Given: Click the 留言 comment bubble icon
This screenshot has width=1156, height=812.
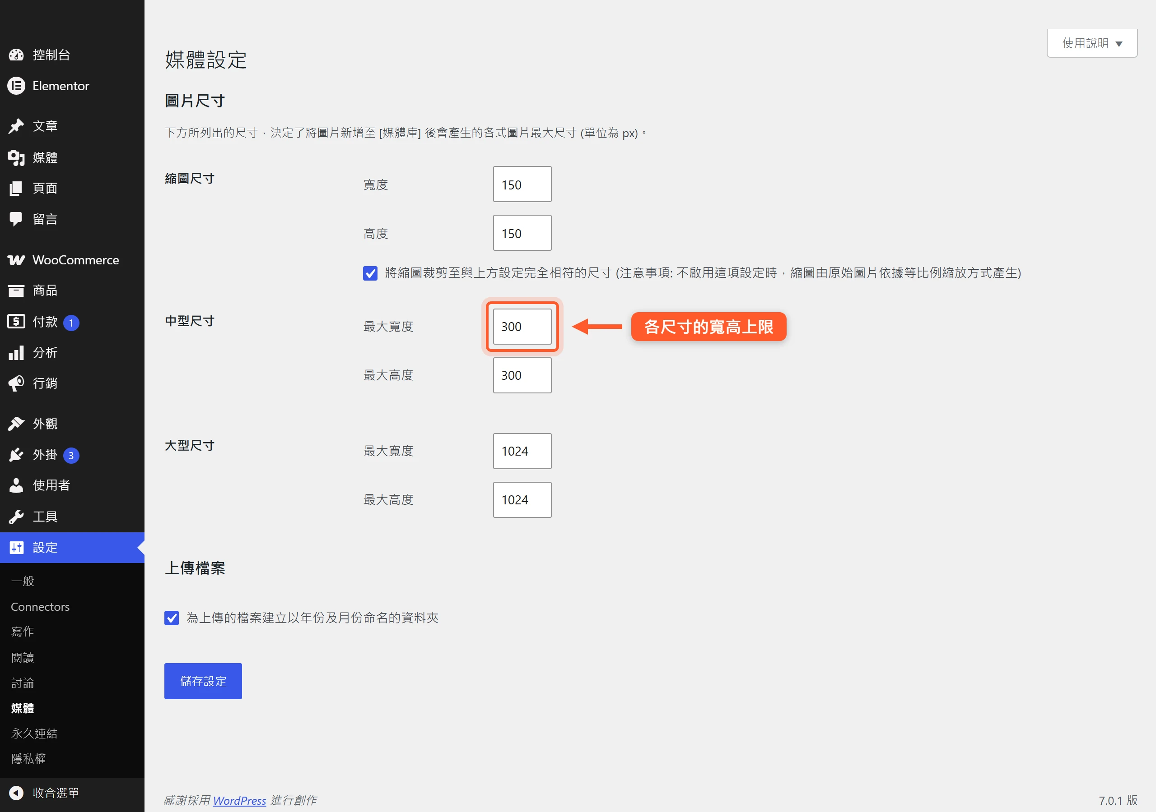Looking at the screenshot, I should coord(16,219).
